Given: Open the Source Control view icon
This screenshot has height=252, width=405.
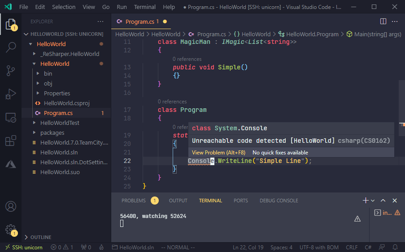Looking at the screenshot, I should point(11,71).
